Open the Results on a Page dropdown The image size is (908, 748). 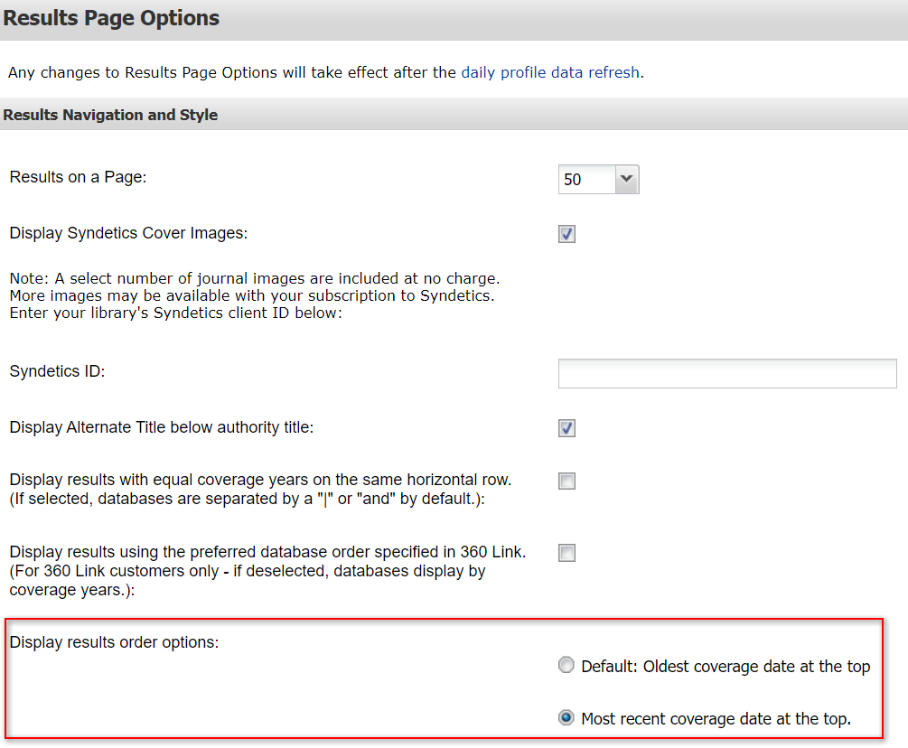tap(598, 180)
